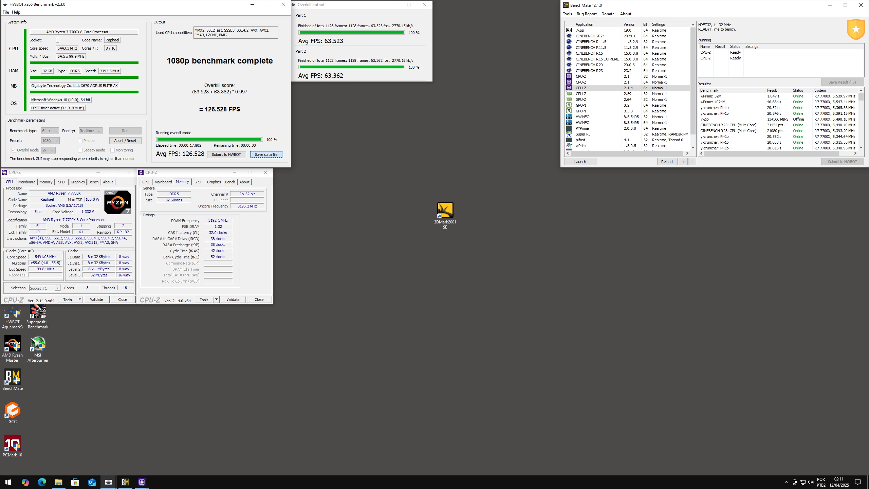This screenshot has width=869, height=489.
Task: Open Microsoft Edge from the taskbar
Action: pyautogui.click(x=42, y=482)
